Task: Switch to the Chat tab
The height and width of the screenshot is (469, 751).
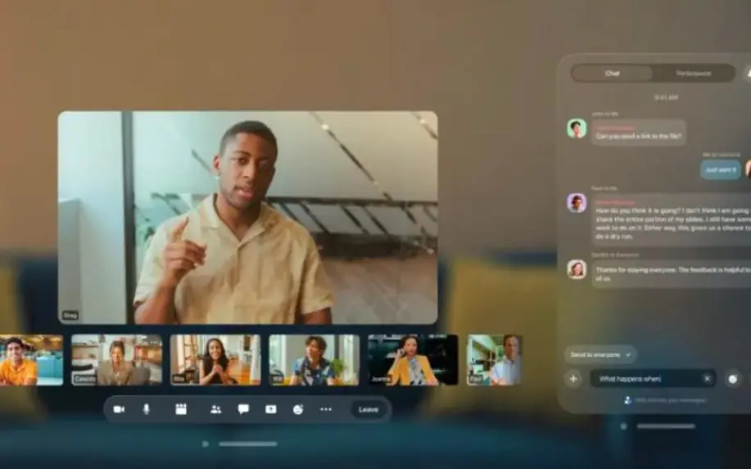Action: point(613,73)
